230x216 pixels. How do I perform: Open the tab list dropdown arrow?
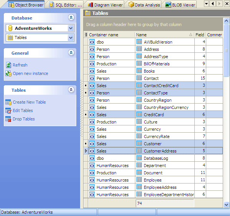tap(206, 4)
